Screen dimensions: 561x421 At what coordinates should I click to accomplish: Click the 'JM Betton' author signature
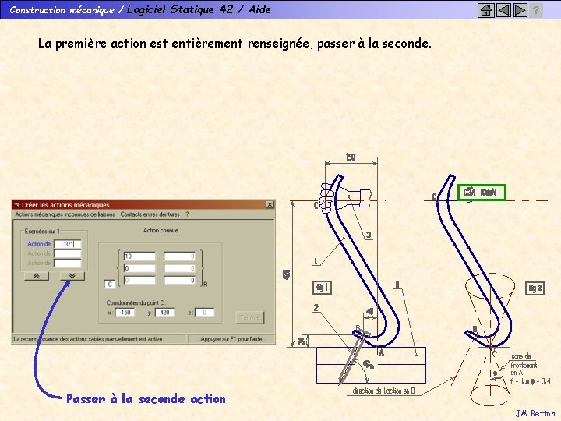535,413
